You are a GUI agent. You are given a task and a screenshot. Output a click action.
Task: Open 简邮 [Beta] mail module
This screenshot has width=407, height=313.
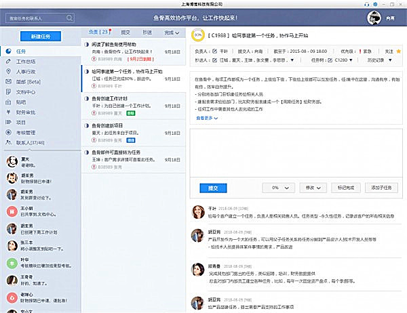(27, 81)
